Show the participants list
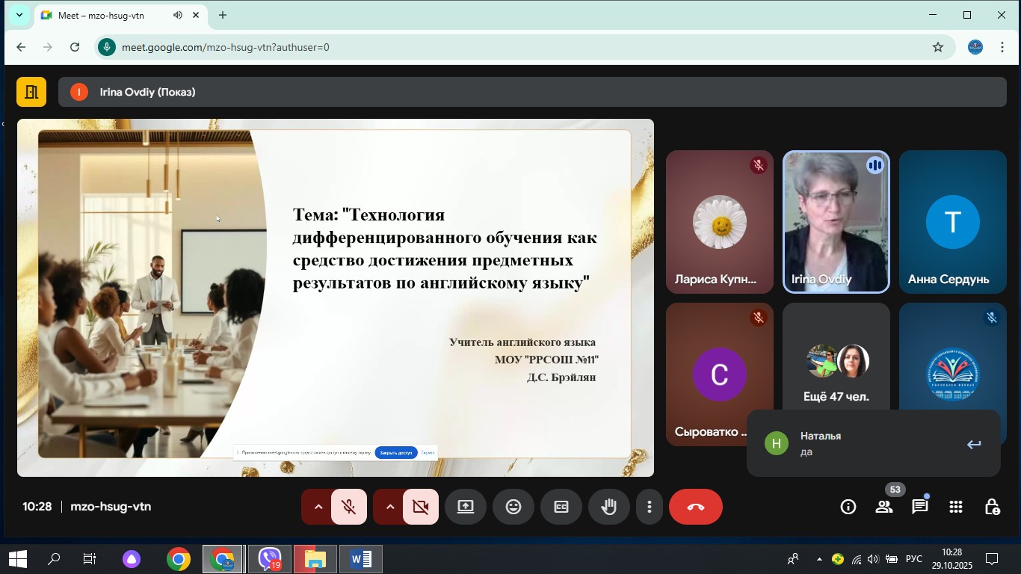The height and width of the screenshot is (574, 1021). [884, 507]
